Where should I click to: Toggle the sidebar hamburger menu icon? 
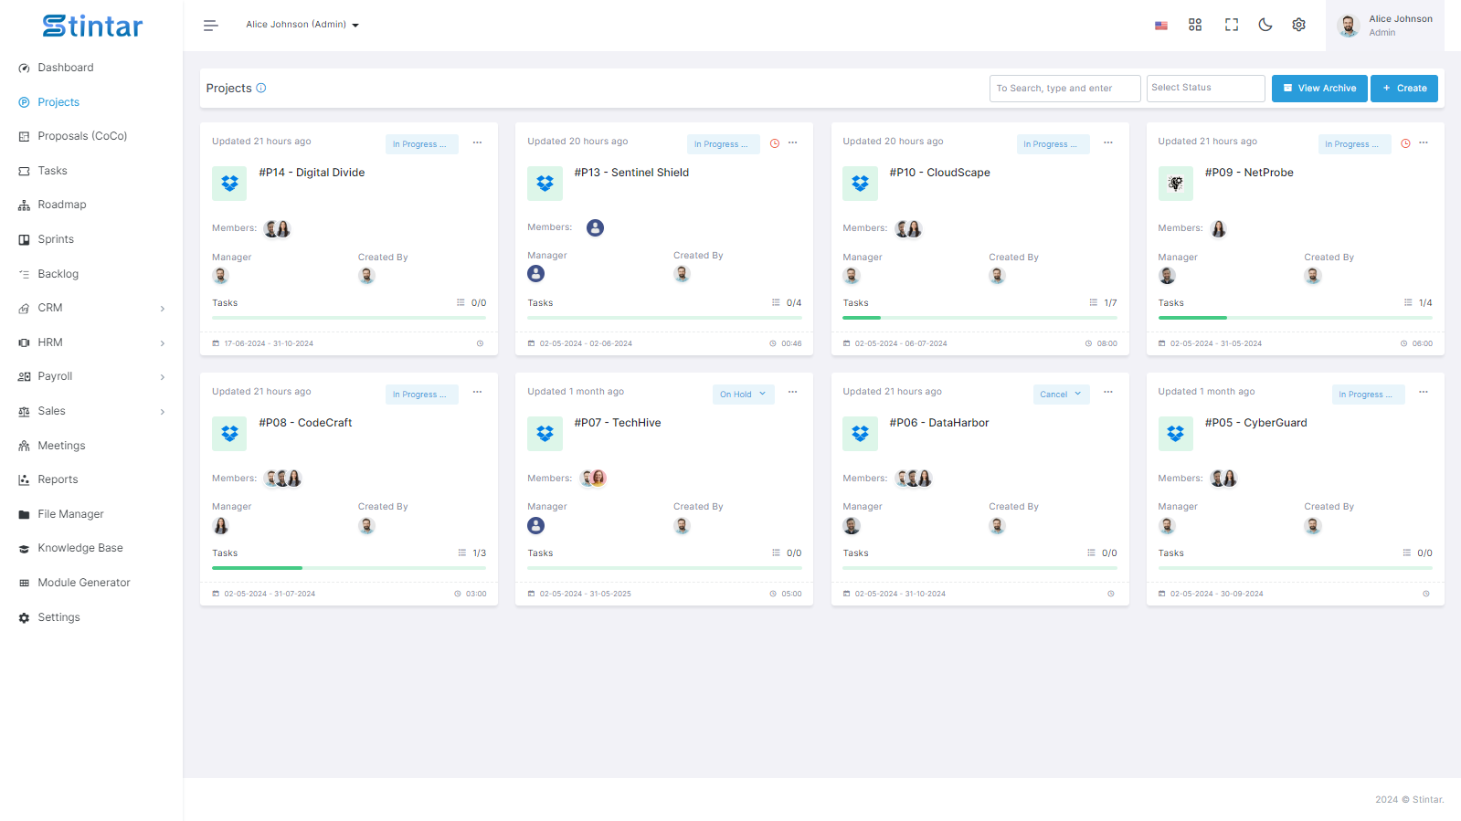click(x=210, y=26)
